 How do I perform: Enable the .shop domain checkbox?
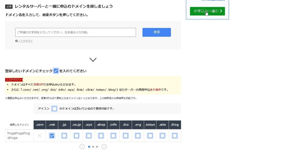point(101,136)
